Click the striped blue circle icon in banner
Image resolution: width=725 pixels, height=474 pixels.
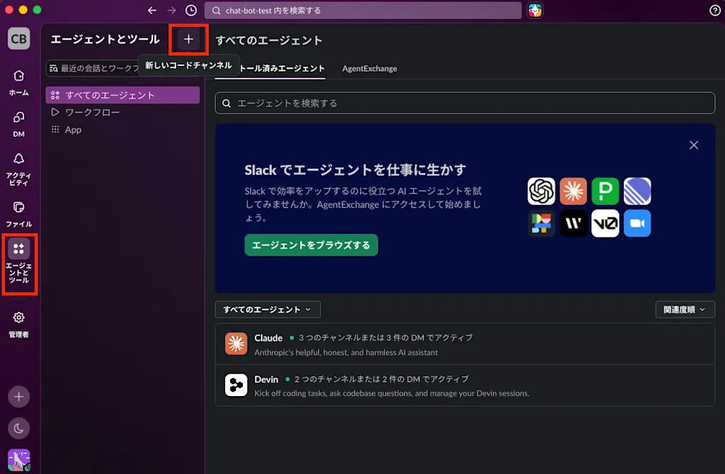[637, 191]
